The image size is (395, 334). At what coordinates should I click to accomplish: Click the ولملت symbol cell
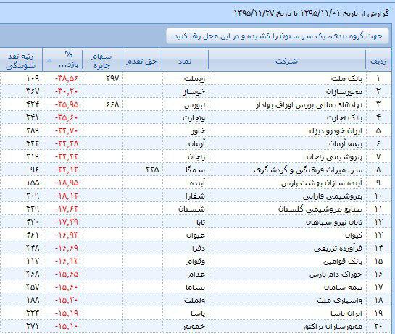click(x=186, y=300)
